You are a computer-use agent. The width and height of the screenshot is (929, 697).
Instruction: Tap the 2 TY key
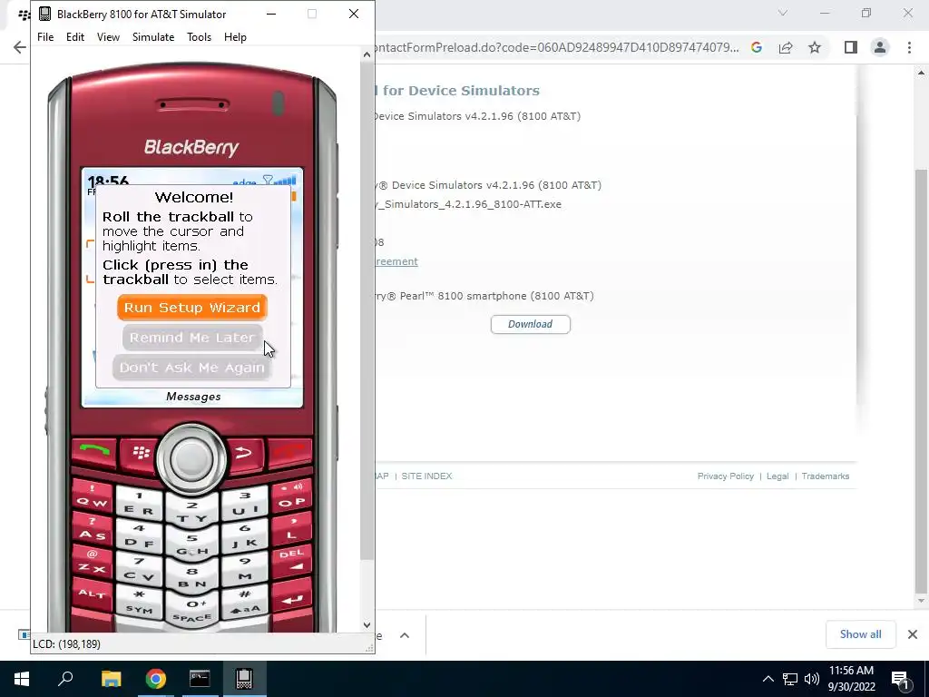pyautogui.click(x=192, y=512)
